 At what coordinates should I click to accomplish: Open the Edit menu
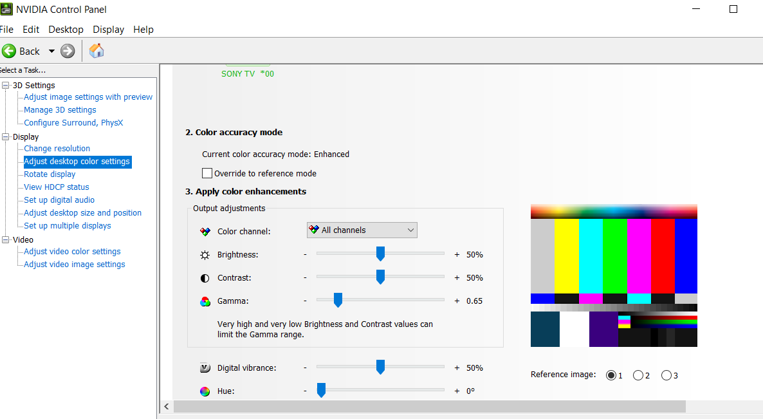tap(31, 30)
